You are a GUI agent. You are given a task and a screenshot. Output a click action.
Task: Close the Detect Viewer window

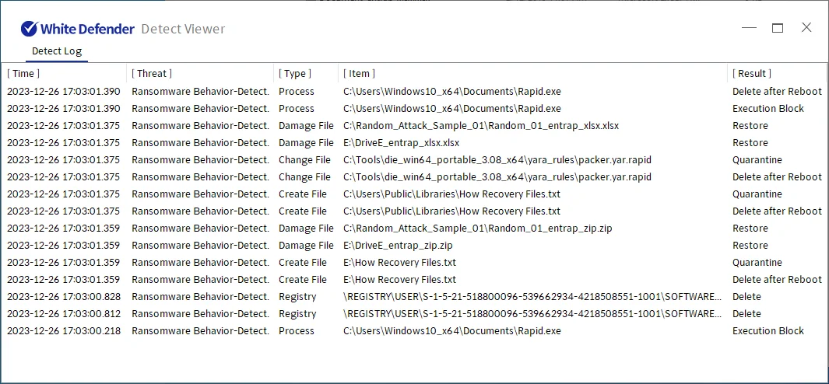click(x=806, y=28)
